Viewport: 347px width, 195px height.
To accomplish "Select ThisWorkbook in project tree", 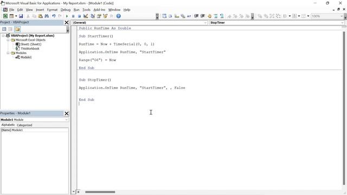I will click(x=30, y=49).
